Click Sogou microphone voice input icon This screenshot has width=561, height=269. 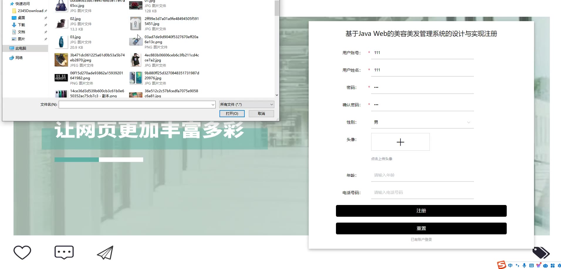click(x=524, y=265)
